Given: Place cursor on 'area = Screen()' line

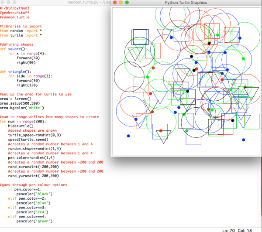Looking at the screenshot, I should tap(16, 99).
